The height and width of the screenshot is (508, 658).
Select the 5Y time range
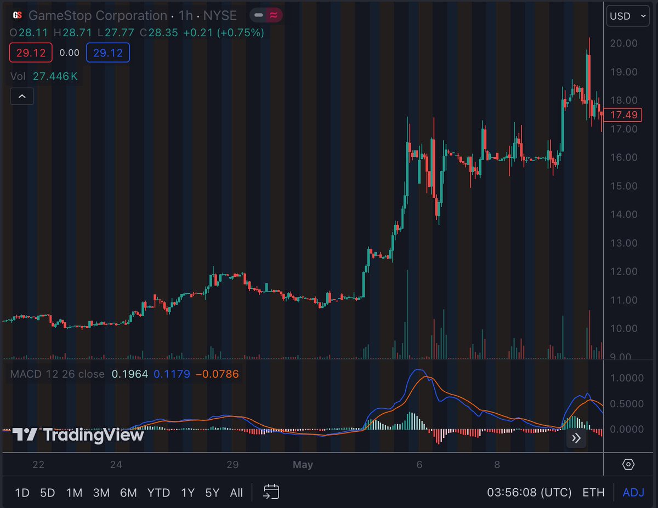click(212, 493)
